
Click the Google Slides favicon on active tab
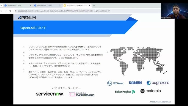point(65,5)
